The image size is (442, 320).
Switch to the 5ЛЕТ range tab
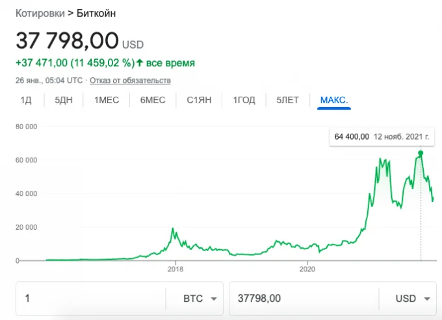coord(287,100)
